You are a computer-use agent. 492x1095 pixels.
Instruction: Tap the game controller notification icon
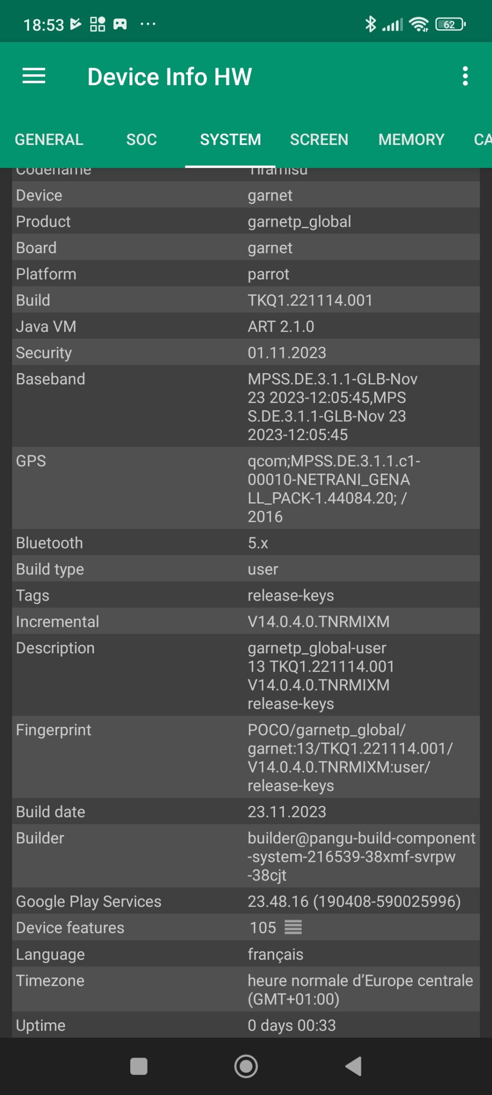pyautogui.click(x=120, y=24)
